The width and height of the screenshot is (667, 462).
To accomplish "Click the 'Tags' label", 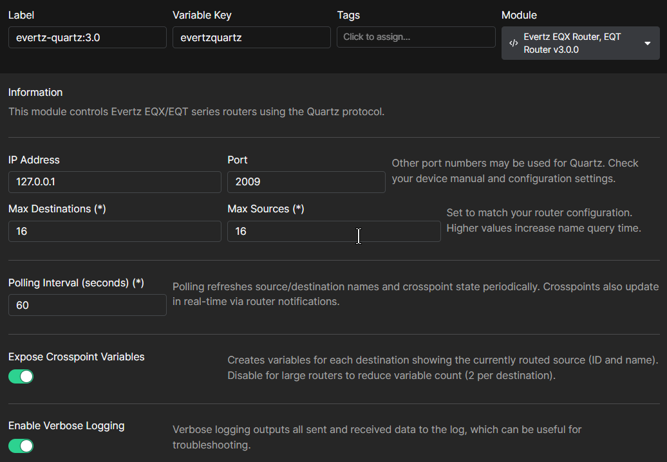I will tap(348, 15).
